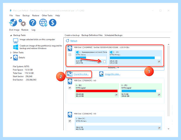Viewport: 181px width, 140px height.
Task: Click the scroll up arrow in disk list
Action: coord(168,44)
